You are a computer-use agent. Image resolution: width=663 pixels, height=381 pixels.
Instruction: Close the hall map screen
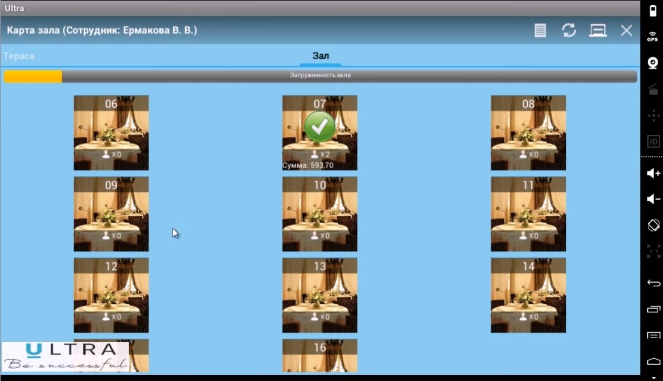tap(626, 30)
